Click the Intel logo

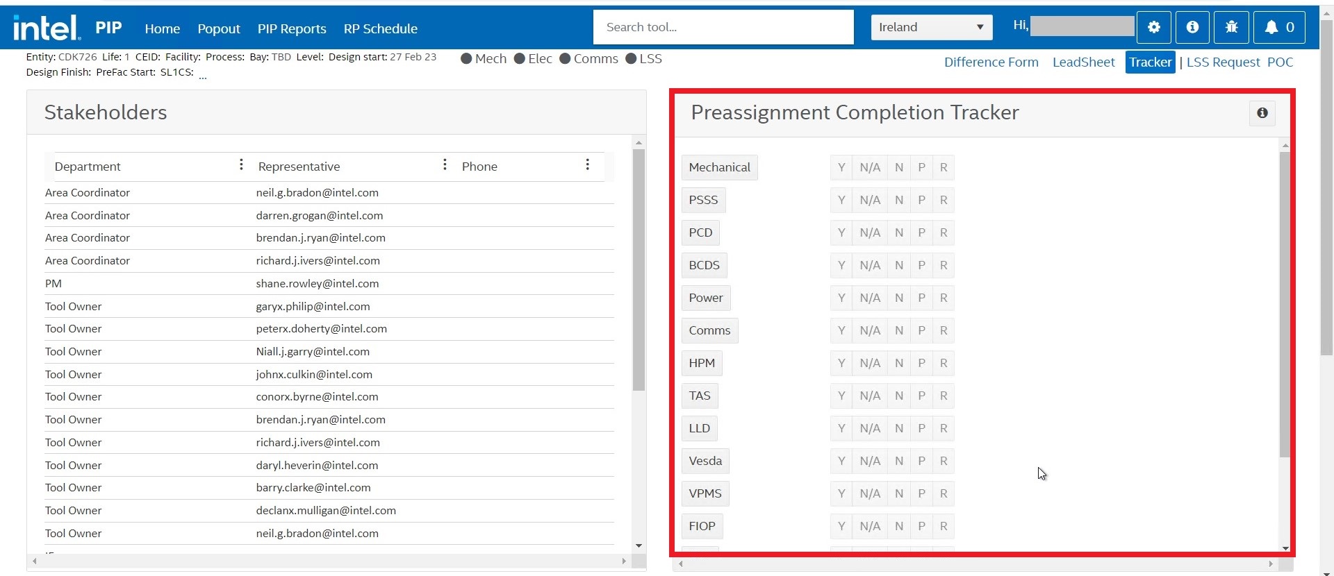(x=47, y=28)
